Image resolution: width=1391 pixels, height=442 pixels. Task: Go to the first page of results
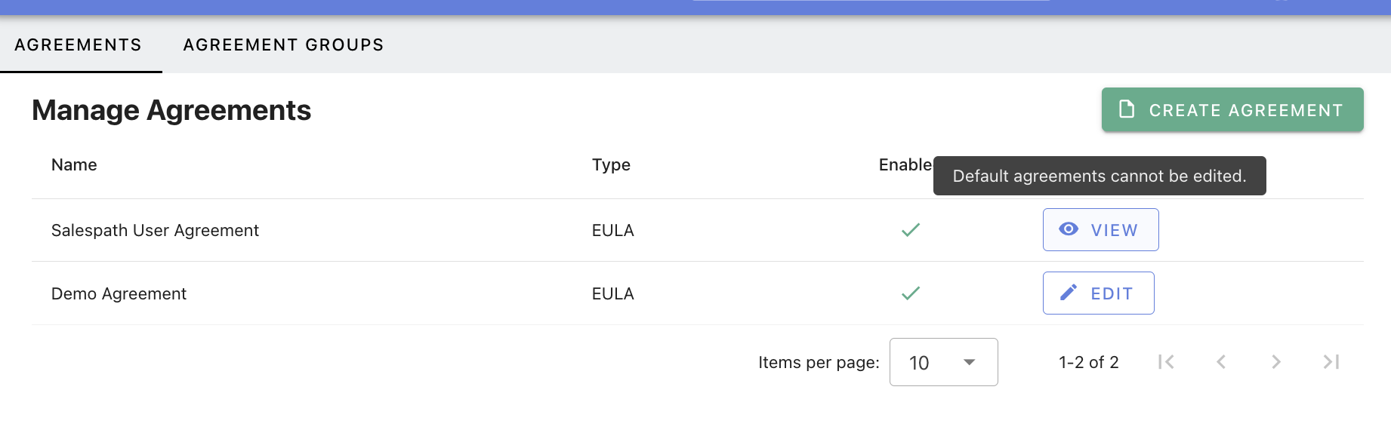pyautogui.click(x=1166, y=362)
